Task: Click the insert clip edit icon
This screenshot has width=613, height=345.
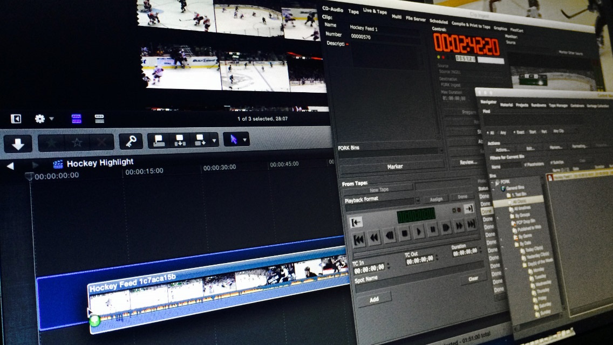Action: (179, 141)
